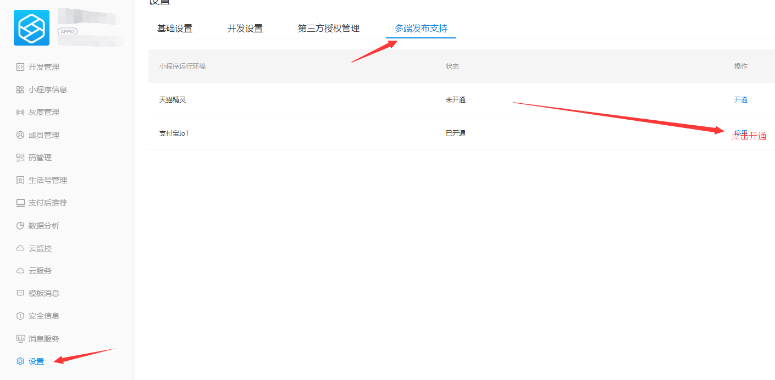Click the 支付宝IoT environment name
The height and width of the screenshot is (380, 775).
(x=174, y=133)
